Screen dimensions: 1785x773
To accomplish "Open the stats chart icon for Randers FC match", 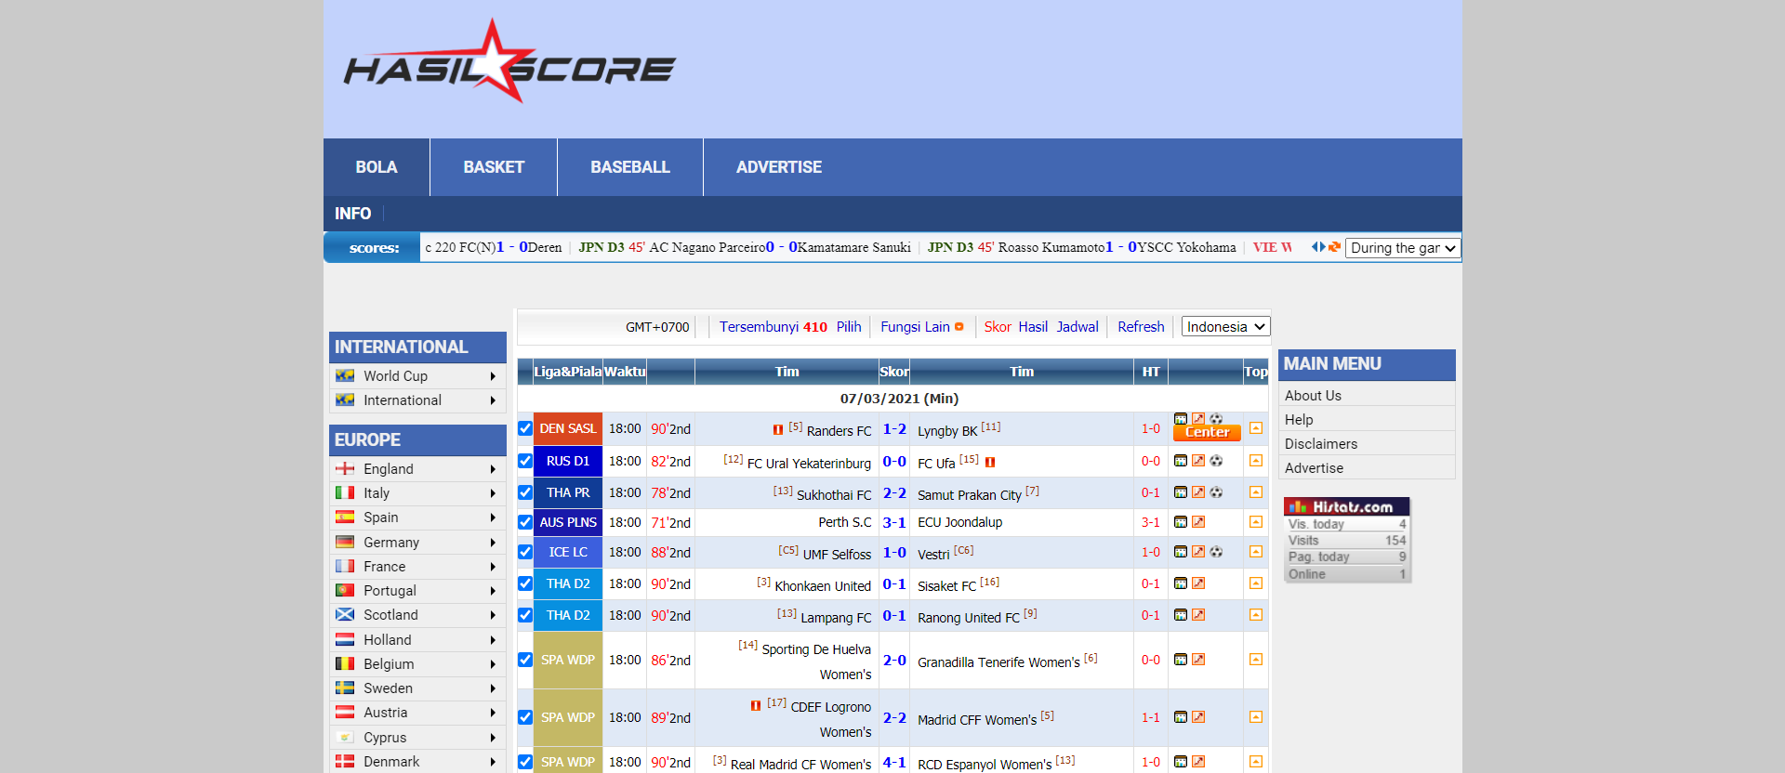I will [x=1181, y=419].
